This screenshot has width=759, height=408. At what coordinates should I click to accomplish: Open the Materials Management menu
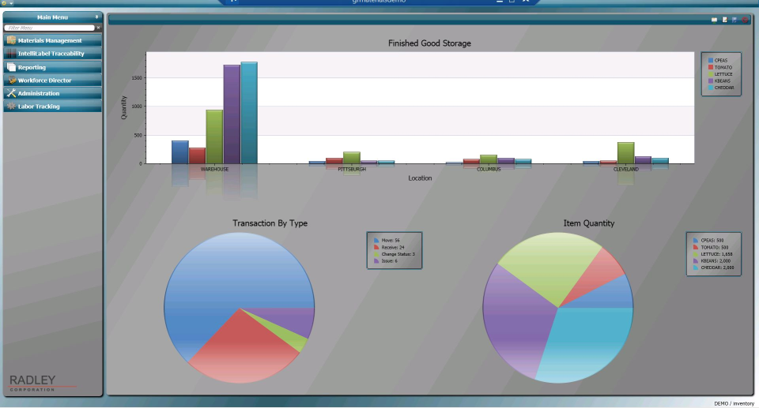click(x=53, y=40)
